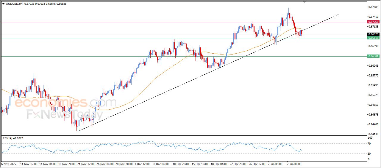
Task: Click the RSI scale value 70
Action: coord(370,143)
